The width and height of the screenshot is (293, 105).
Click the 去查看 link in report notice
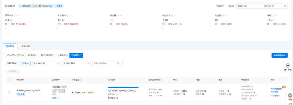(x=59, y=6)
